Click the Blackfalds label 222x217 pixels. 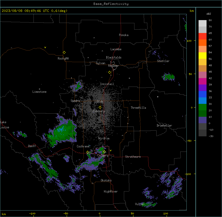pyautogui.click(x=114, y=57)
